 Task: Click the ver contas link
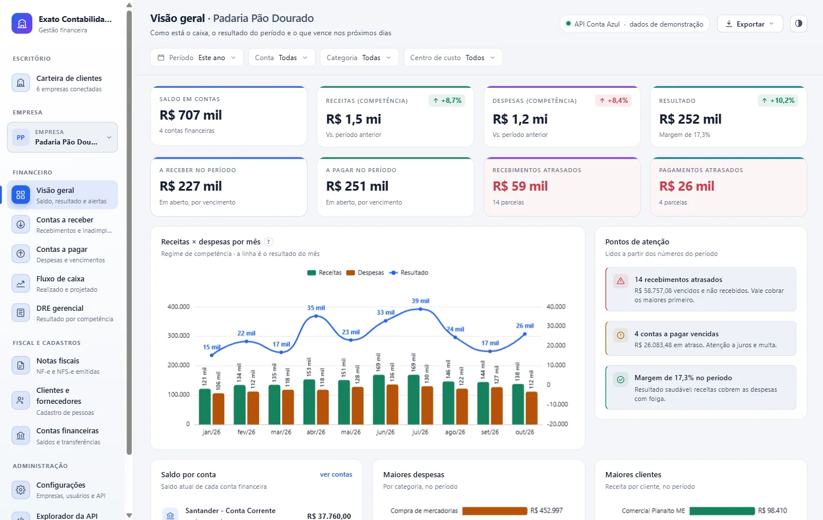[336, 474]
